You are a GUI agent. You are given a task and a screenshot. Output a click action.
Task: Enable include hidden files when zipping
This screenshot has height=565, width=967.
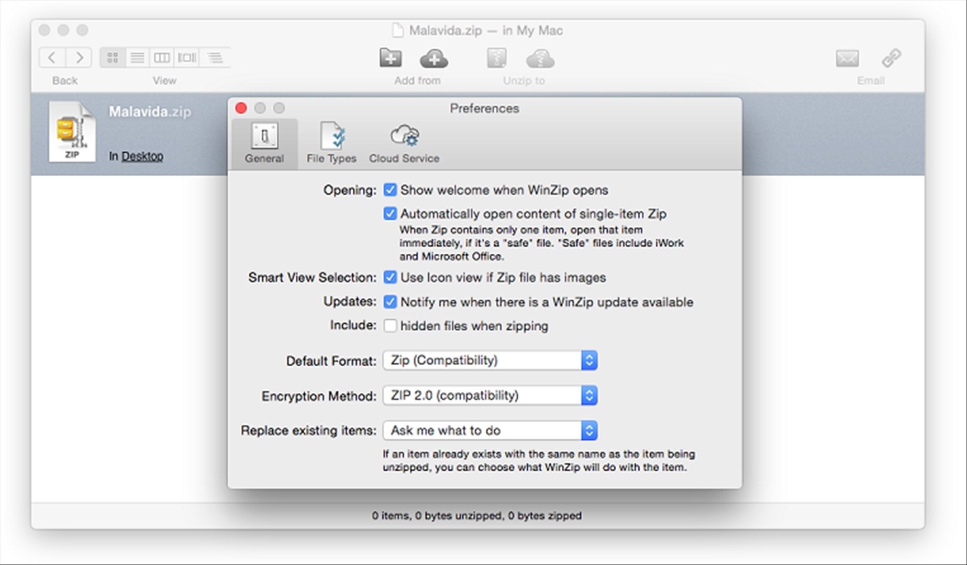click(390, 325)
